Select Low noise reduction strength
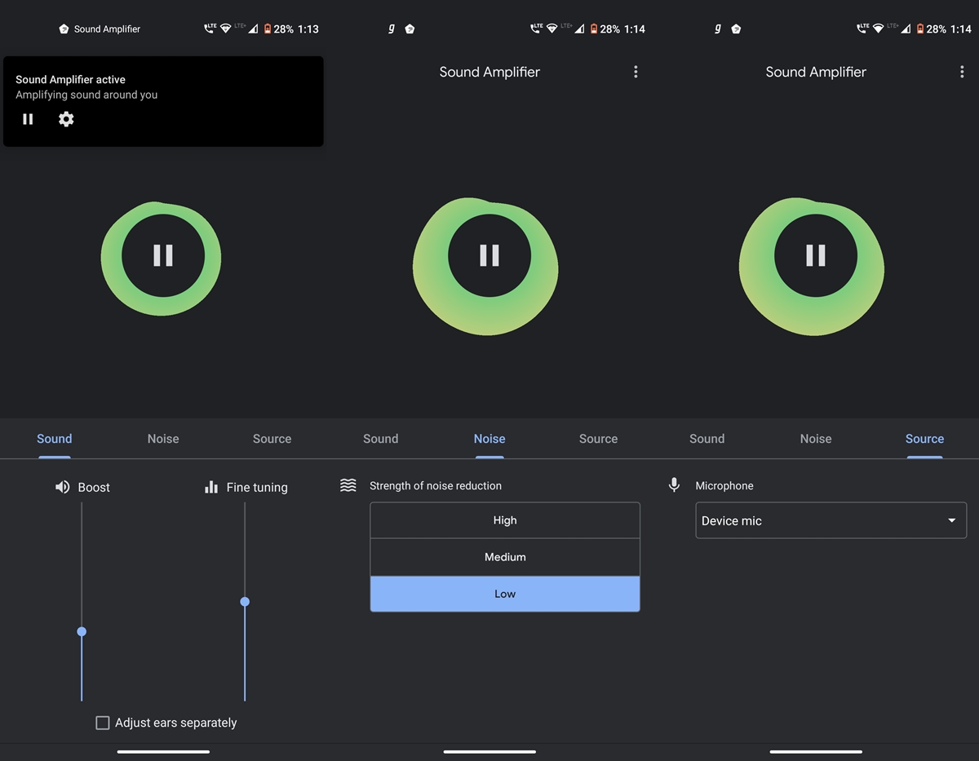Screen dimensions: 979x761 pos(505,594)
